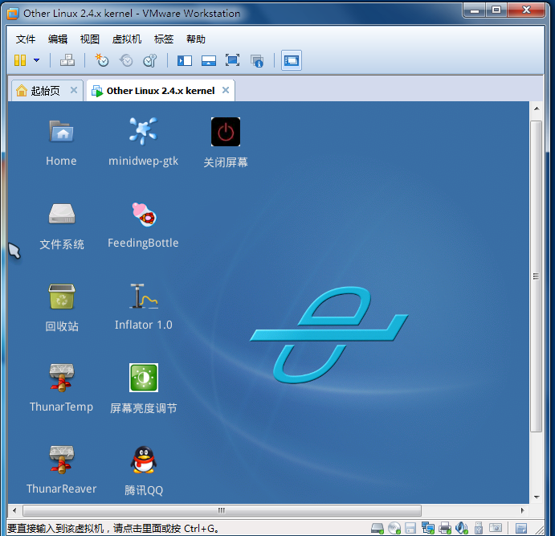Switch to Unity mode icon
555x536 pixels.
(257, 61)
